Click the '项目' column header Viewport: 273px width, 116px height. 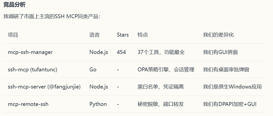[x=13, y=35]
